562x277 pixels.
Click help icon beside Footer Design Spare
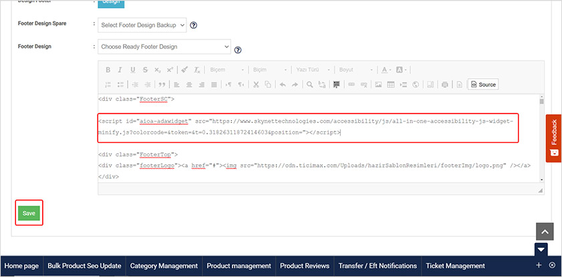point(194,25)
